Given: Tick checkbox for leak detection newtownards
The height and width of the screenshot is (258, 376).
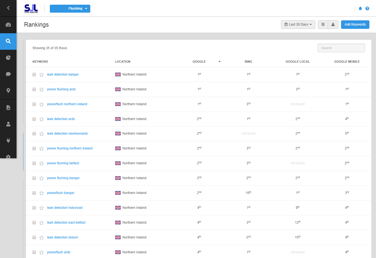Looking at the screenshot, I should tap(34, 134).
